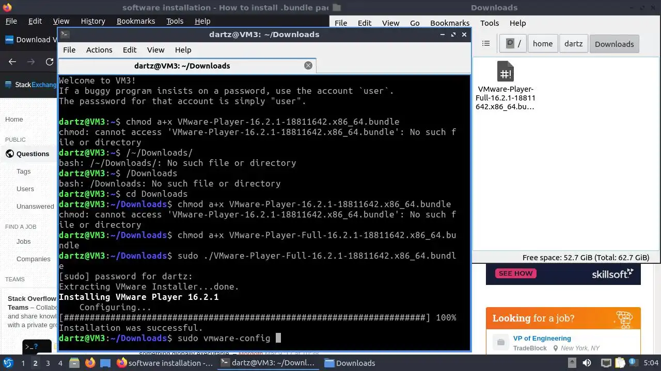
Task: Switch to workspace 1 in the taskbar
Action: tap(23, 363)
